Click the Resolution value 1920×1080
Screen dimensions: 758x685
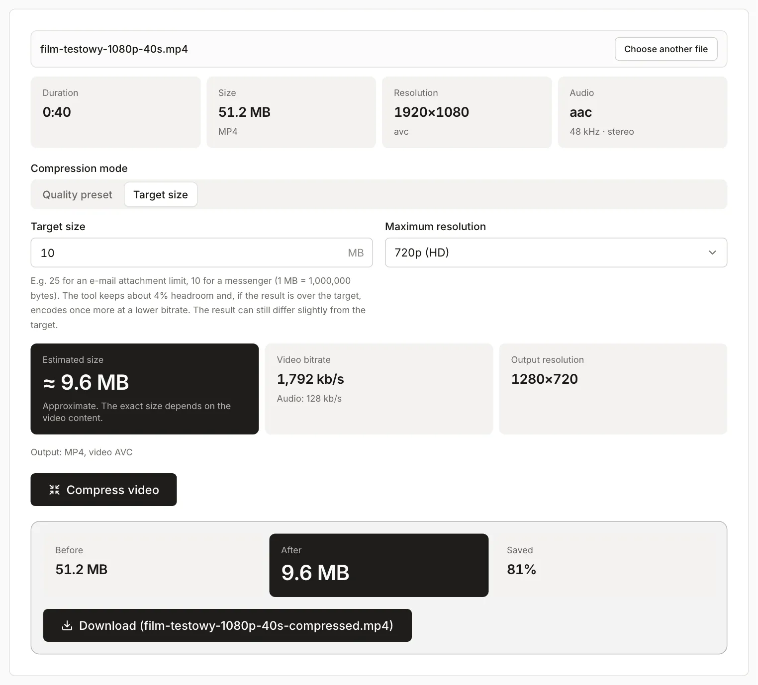pos(431,112)
